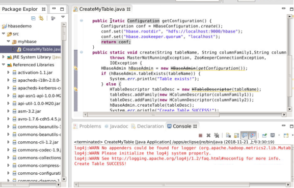Expand the JRE System Library node

pyautogui.click(x=3, y=57)
